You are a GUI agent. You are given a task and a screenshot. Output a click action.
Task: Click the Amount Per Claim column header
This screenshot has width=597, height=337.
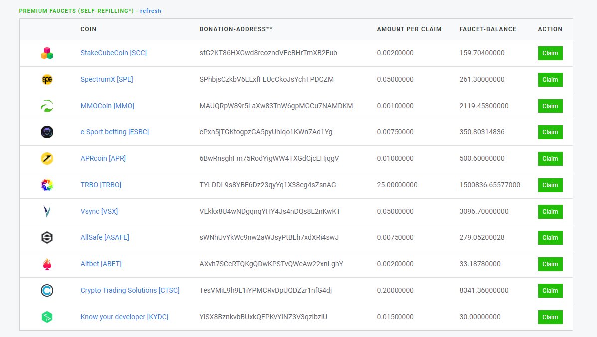409,29
